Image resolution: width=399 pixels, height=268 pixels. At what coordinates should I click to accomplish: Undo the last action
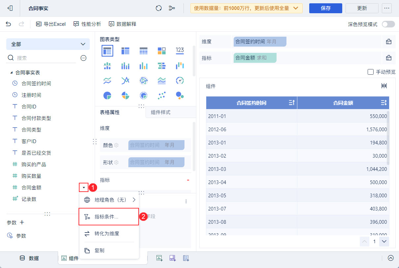9,24
